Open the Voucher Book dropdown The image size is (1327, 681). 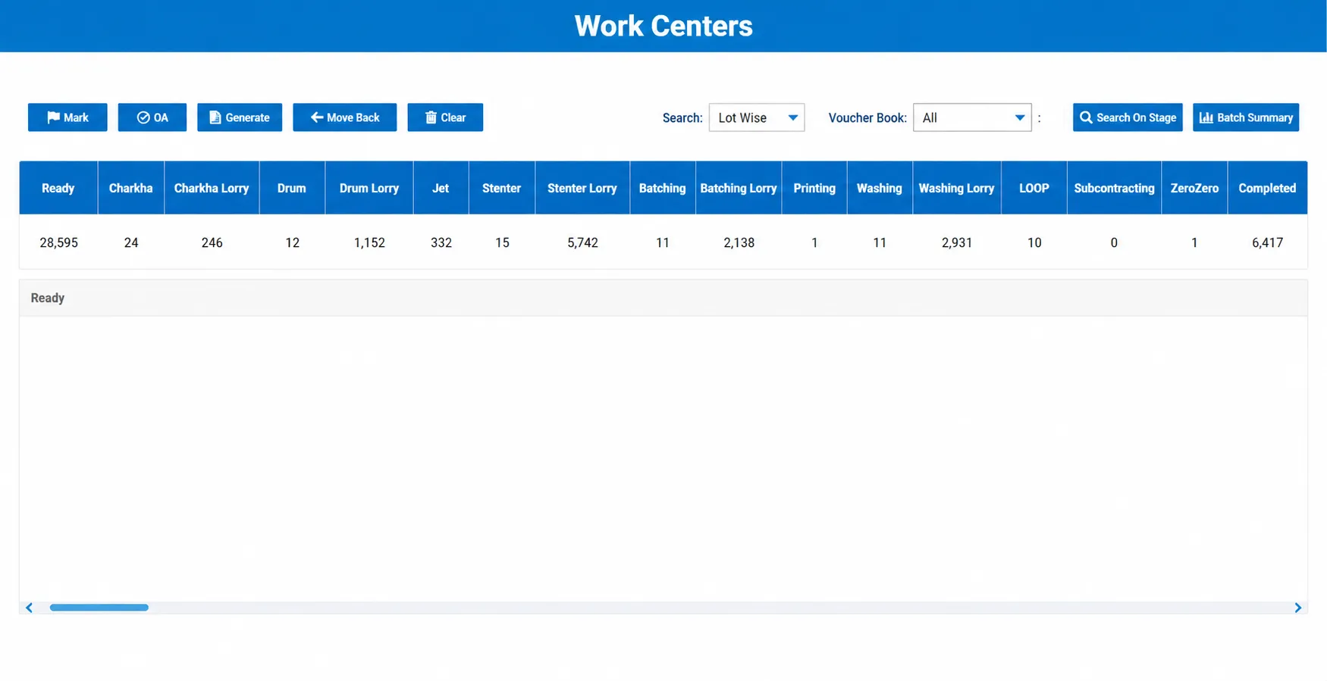(x=972, y=117)
